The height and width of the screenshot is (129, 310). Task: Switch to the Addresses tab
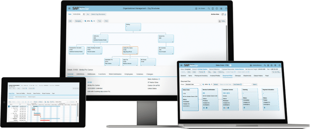(91, 74)
